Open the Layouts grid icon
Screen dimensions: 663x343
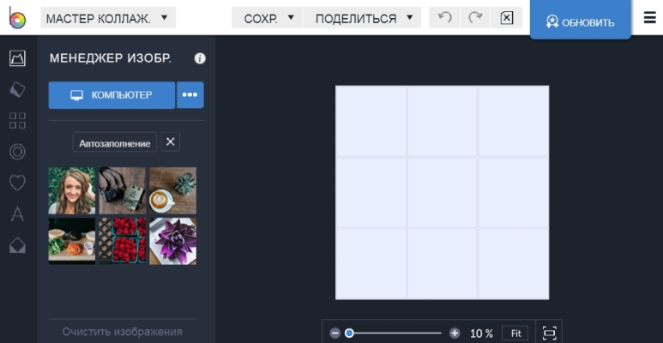click(17, 120)
